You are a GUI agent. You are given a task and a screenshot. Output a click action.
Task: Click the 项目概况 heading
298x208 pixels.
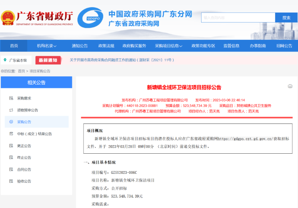coord(95,131)
